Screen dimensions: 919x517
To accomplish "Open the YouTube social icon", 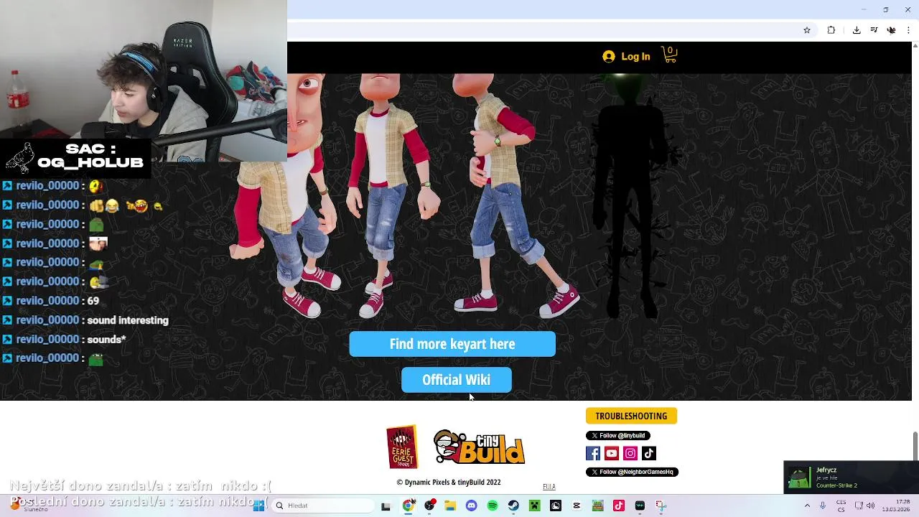I will point(612,453).
